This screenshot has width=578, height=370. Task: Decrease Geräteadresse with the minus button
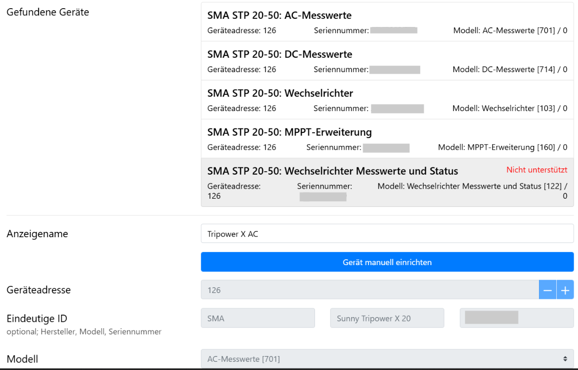pyautogui.click(x=547, y=290)
